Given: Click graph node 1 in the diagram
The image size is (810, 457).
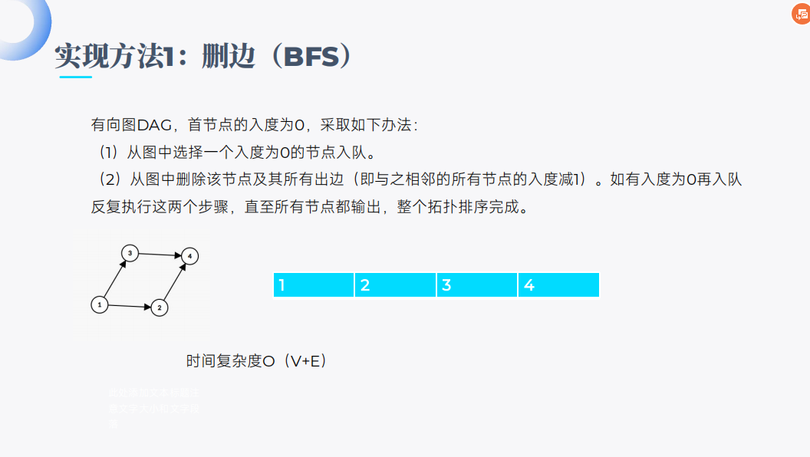Looking at the screenshot, I should (x=99, y=304).
